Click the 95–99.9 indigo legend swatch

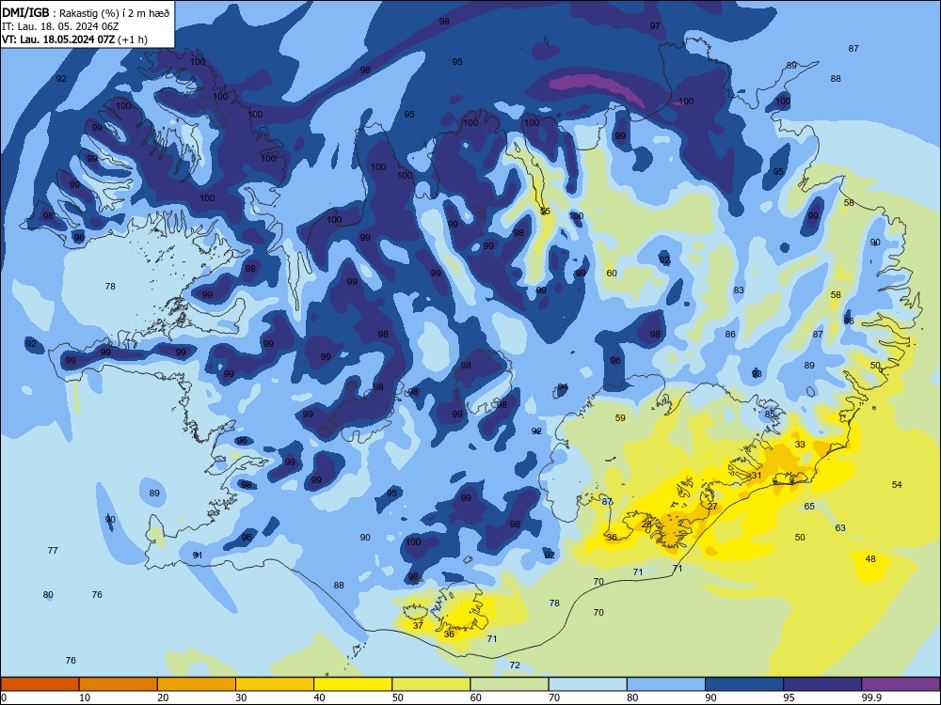[822, 684]
